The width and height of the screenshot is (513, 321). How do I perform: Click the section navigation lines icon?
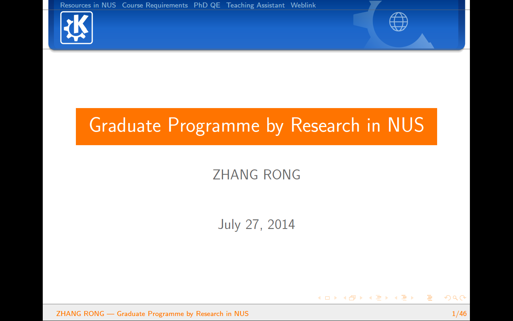(x=404, y=298)
